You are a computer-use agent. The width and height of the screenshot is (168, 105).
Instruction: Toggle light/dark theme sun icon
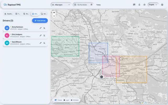click(144, 5)
